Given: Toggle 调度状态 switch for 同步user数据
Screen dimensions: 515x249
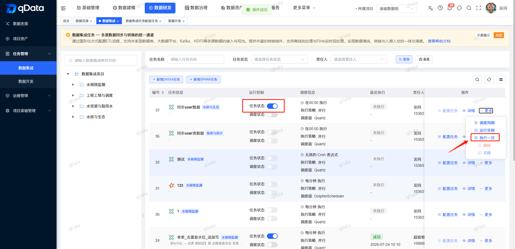Looking at the screenshot, I should pyautogui.click(x=272, y=115).
